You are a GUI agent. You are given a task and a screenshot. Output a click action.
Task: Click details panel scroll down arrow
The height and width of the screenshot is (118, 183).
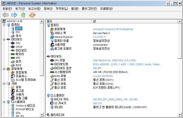pos(179,115)
